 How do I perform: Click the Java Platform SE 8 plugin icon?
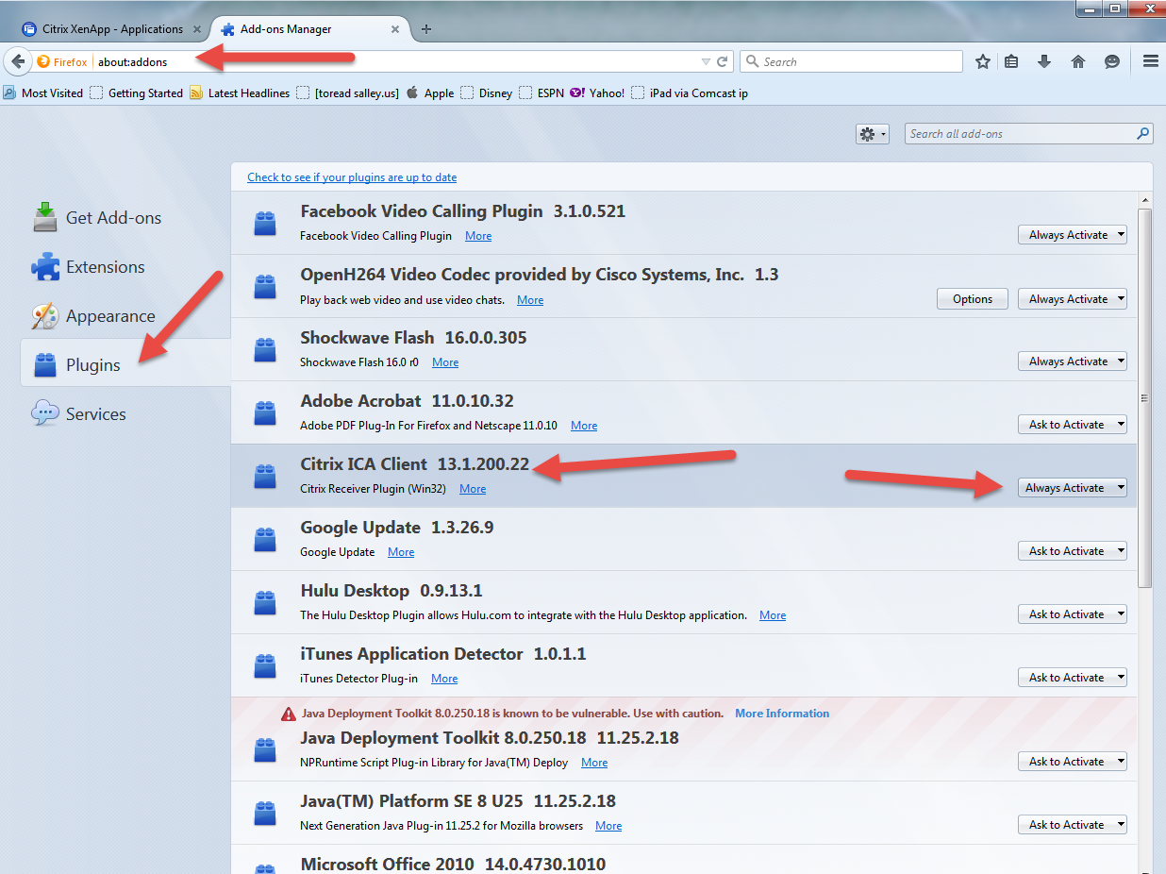point(265,814)
